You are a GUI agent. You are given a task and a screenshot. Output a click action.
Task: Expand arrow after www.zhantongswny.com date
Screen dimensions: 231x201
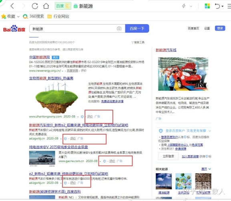(x=78, y=117)
